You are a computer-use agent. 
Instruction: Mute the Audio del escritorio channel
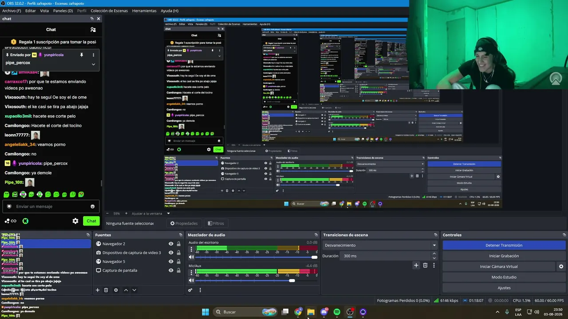(x=191, y=257)
